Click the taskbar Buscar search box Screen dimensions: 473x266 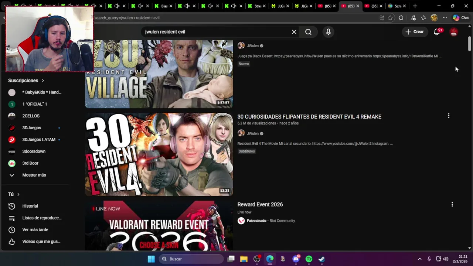[191, 259]
